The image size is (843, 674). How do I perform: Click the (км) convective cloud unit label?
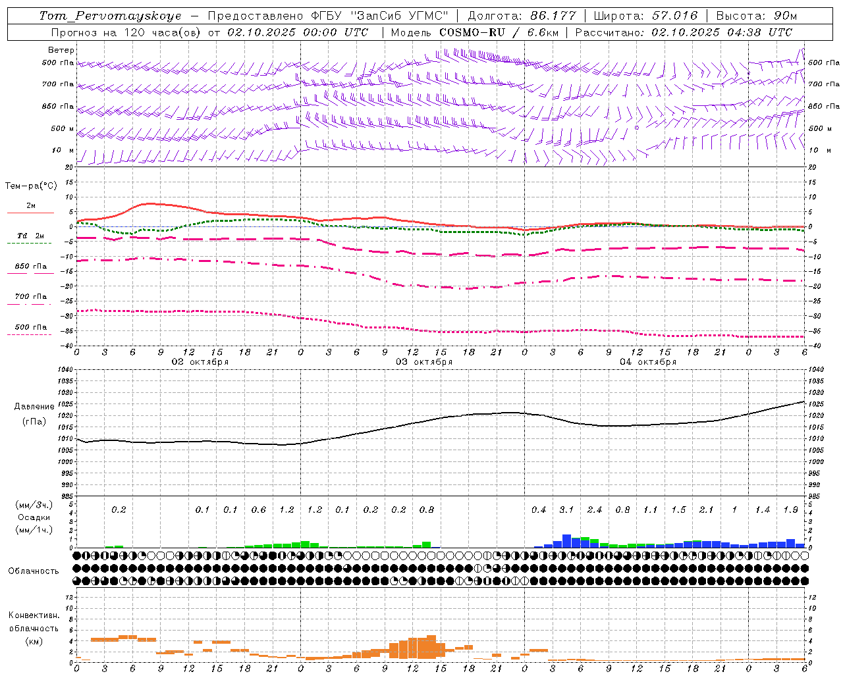(34, 641)
